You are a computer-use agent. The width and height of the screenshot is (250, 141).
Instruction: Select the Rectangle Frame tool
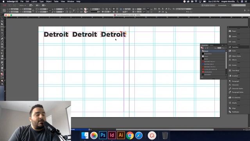point(2,44)
